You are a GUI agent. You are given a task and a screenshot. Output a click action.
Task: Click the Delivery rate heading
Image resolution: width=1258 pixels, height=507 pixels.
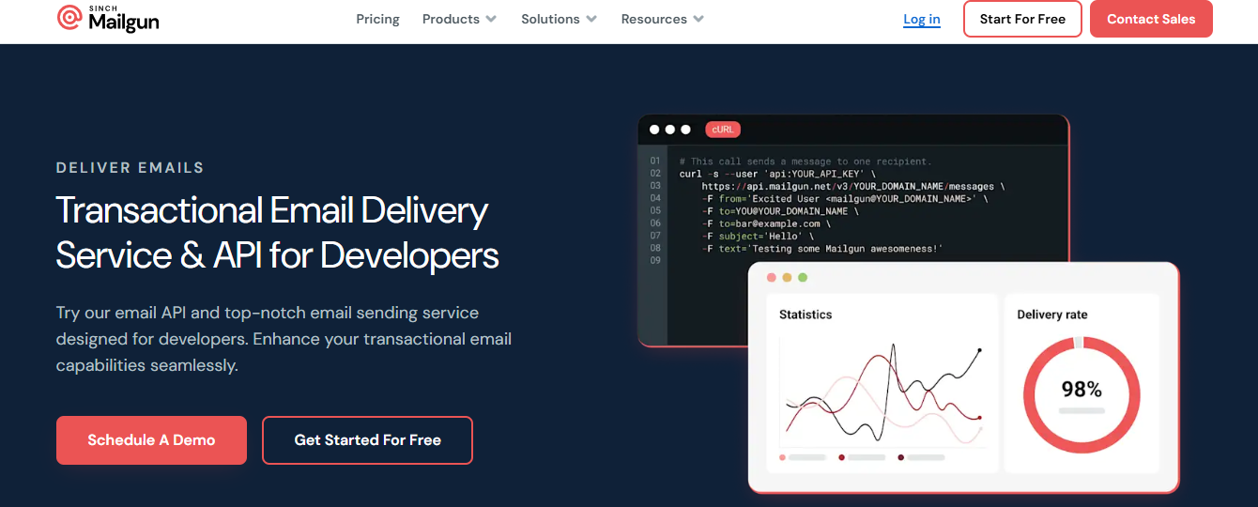pos(1052,315)
